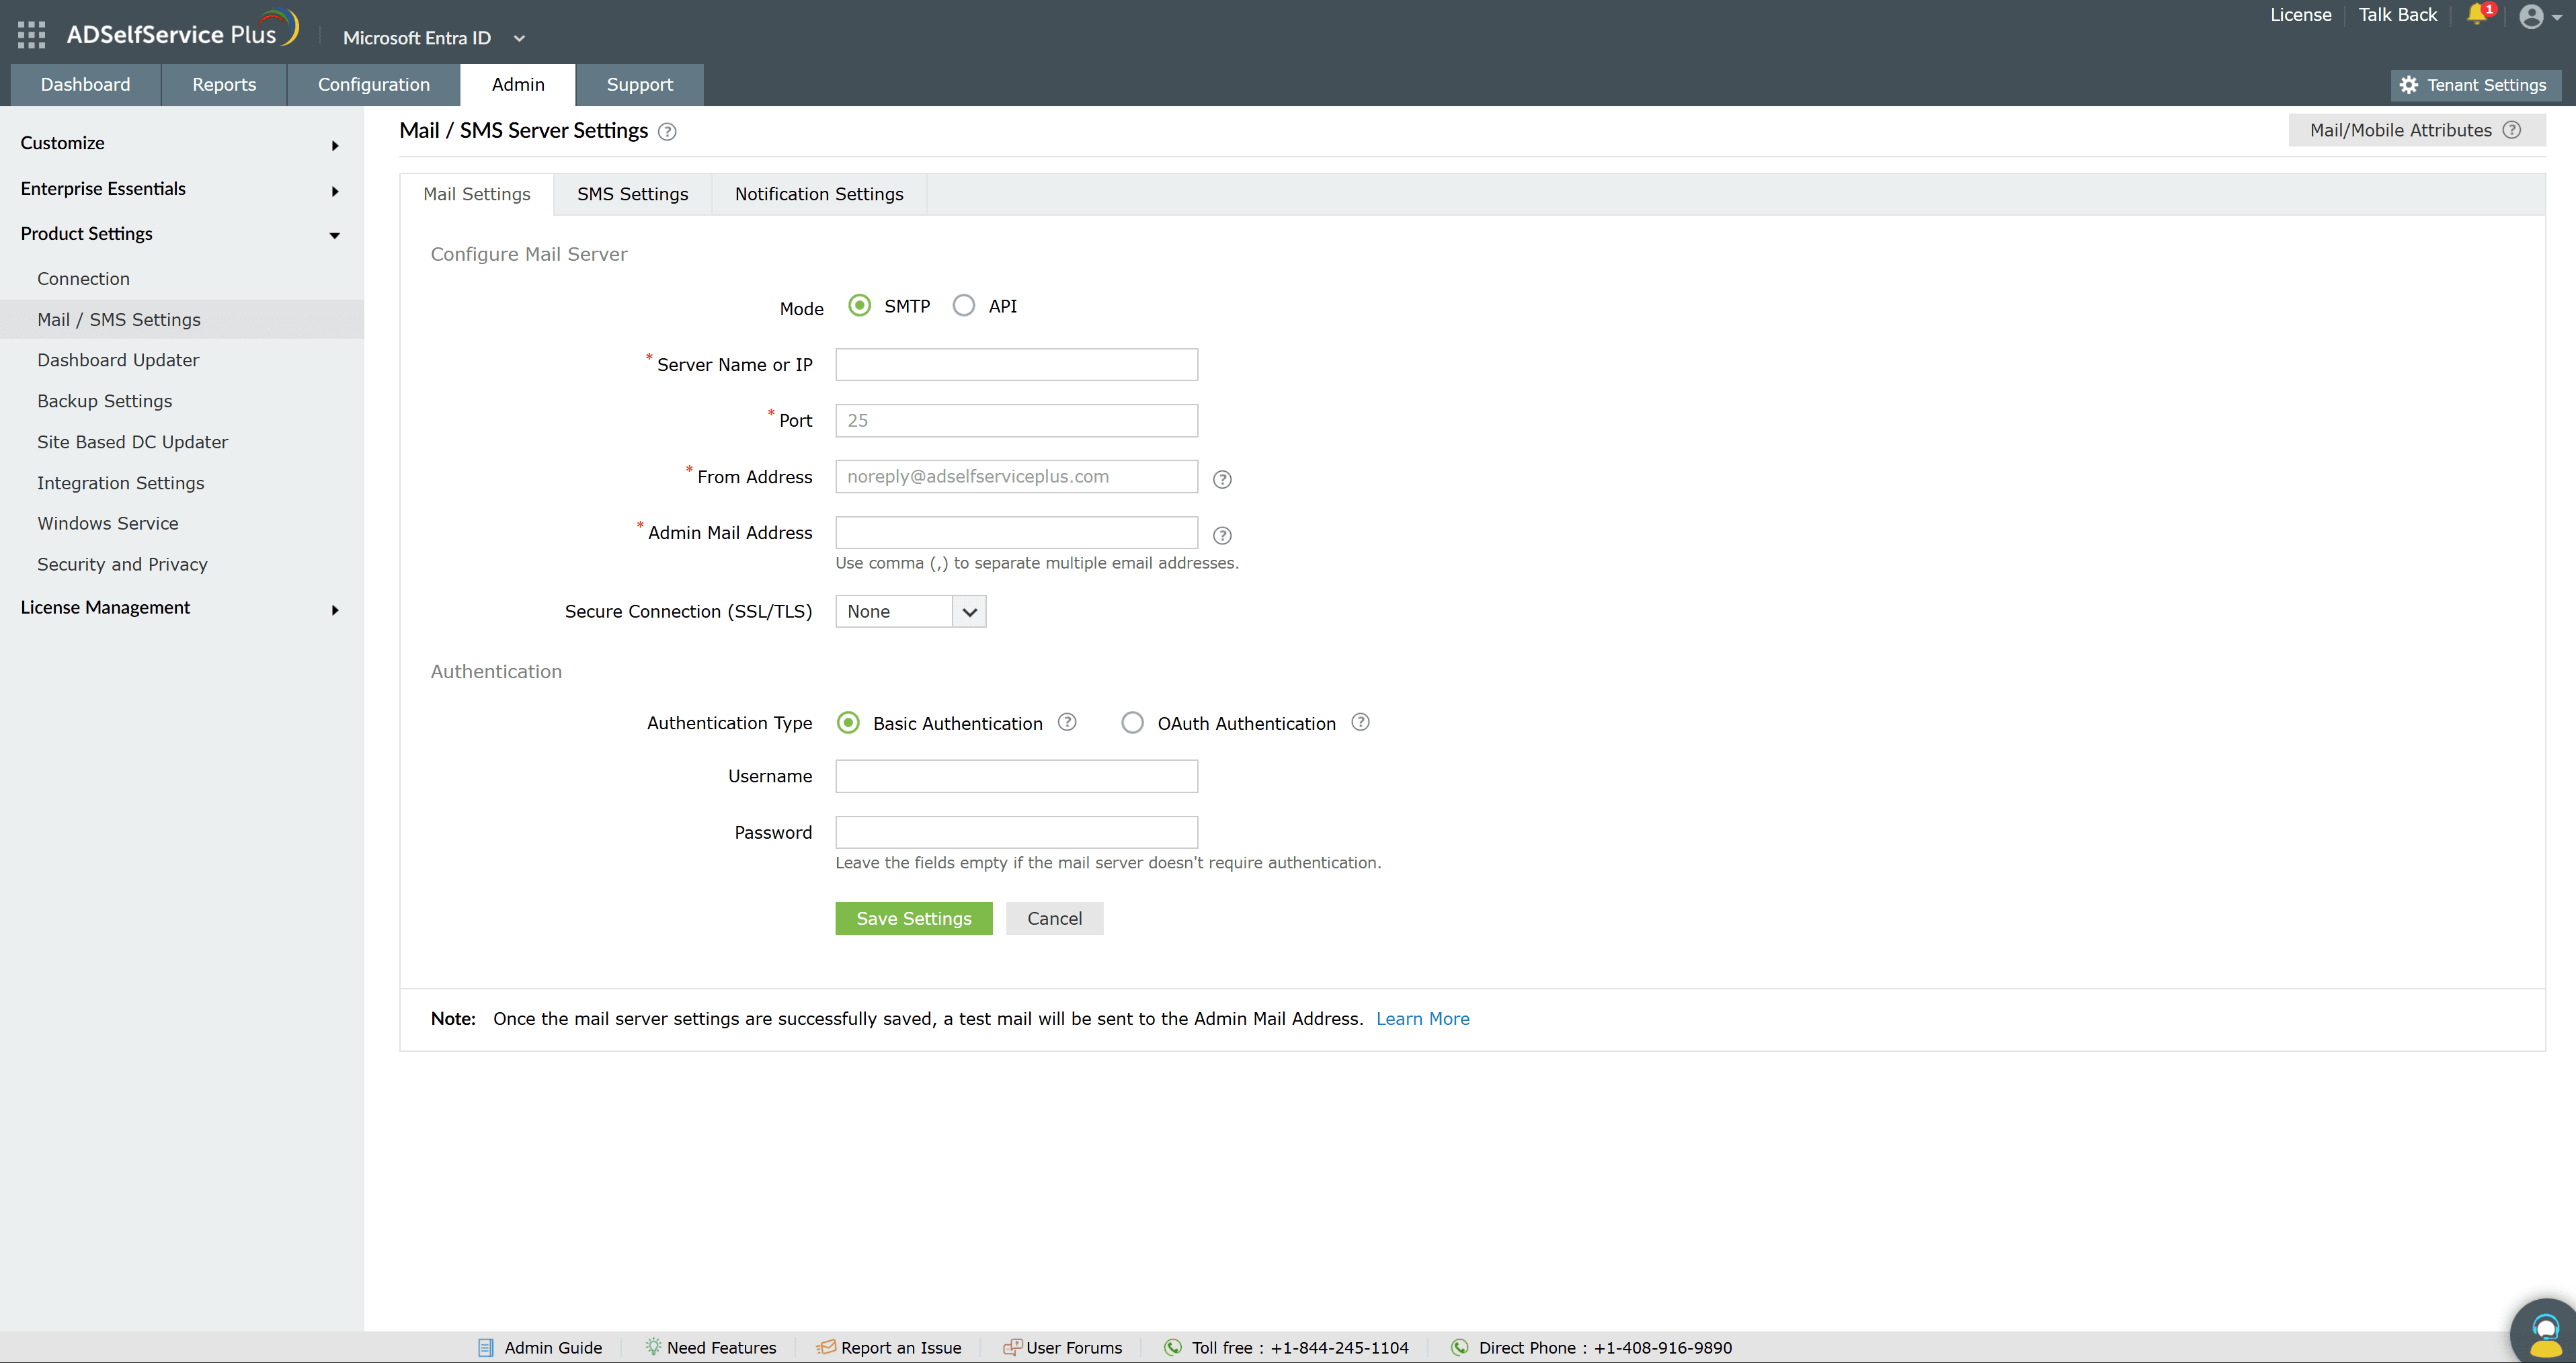This screenshot has height=1363, width=2576.
Task: Open Site Based DC Updater item
Action: pos(182,442)
